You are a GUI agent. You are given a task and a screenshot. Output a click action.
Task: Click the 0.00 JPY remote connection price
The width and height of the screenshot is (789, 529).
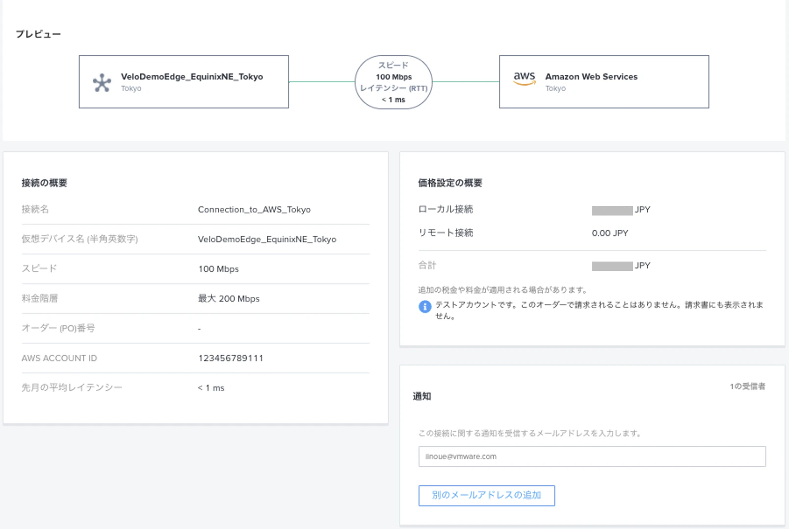point(610,233)
